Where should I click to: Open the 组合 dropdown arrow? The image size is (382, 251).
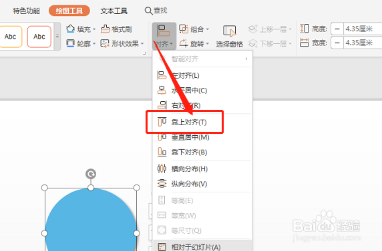(208, 29)
